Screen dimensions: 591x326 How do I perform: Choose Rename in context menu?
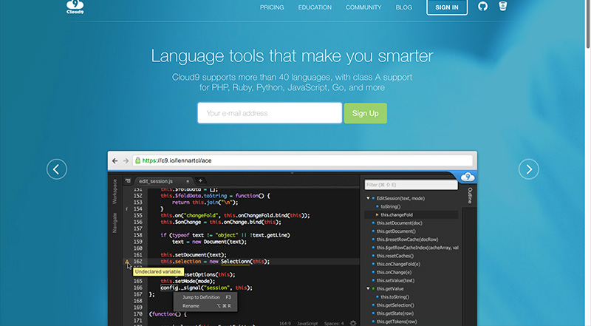point(206,306)
